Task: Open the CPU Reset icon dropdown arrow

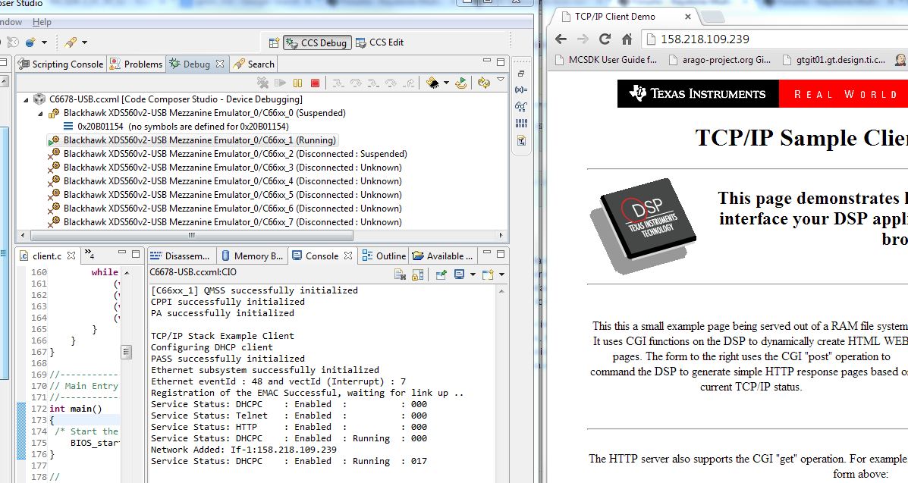Action: pos(447,83)
